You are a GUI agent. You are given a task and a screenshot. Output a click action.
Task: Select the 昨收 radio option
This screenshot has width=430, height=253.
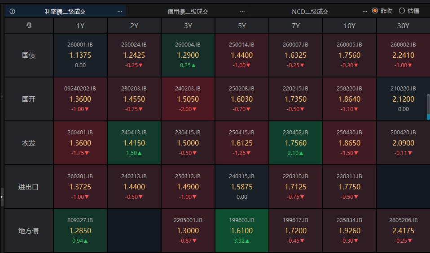click(x=375, y=11)
